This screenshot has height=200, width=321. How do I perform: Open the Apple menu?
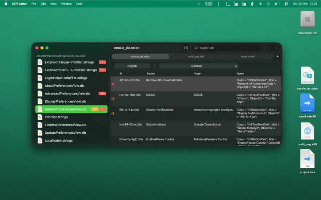(x=6, y=4)
